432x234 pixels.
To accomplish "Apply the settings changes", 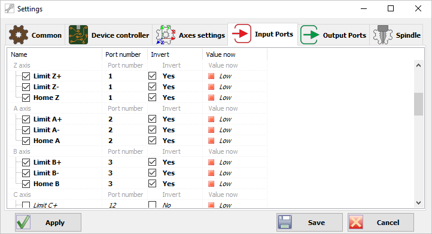I will click(x=48, y=222).
